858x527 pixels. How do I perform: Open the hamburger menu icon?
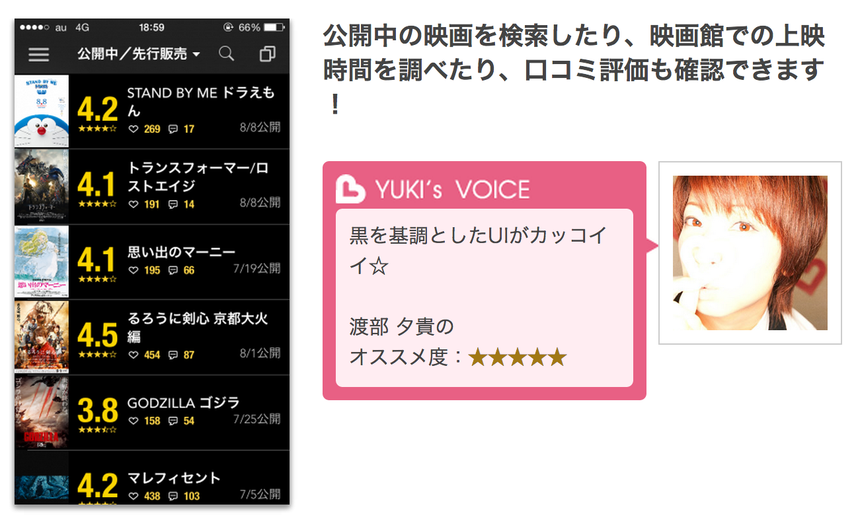click(39, 55)
